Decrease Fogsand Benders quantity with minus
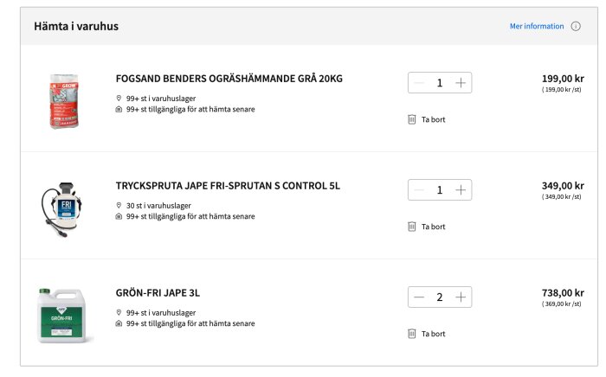606x377 pixels. coord(419,83)
